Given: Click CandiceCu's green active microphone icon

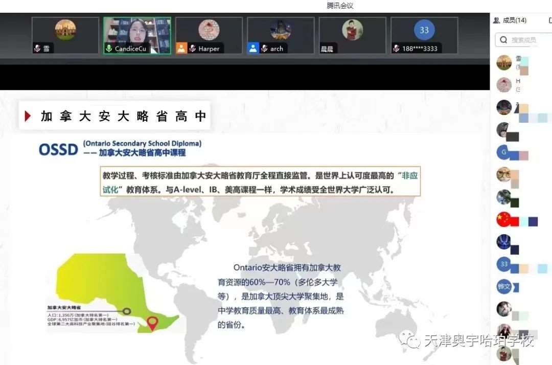Looking at the screenshot, I should pyautogui.click(x=108, y=49).
